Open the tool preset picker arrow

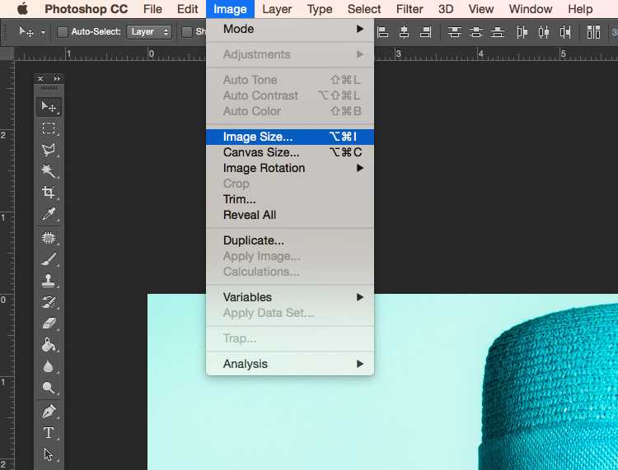click(43, 32)
